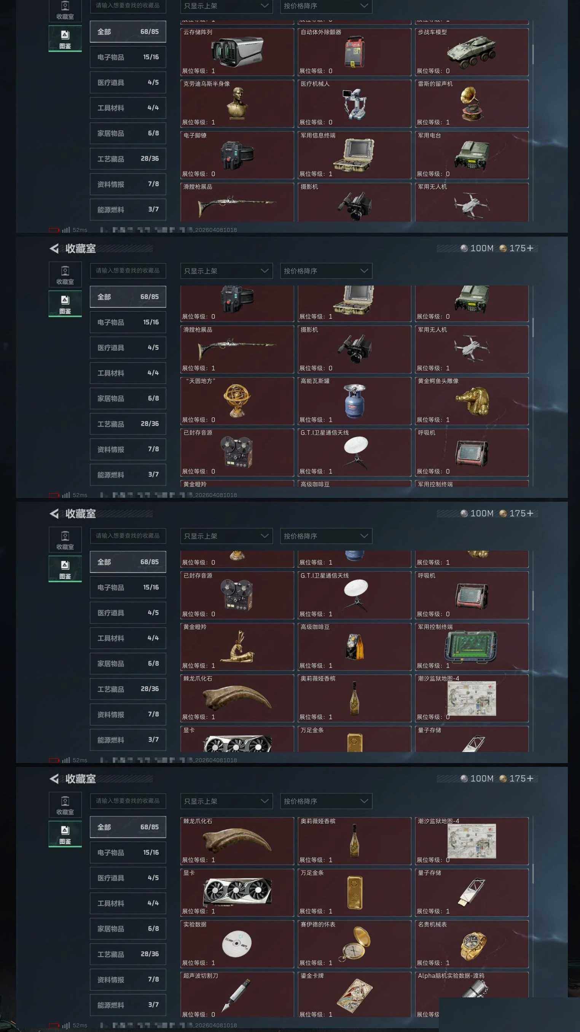
Task: Select the 名贵机械表 gold watch item
Action: tap(472, 944)
